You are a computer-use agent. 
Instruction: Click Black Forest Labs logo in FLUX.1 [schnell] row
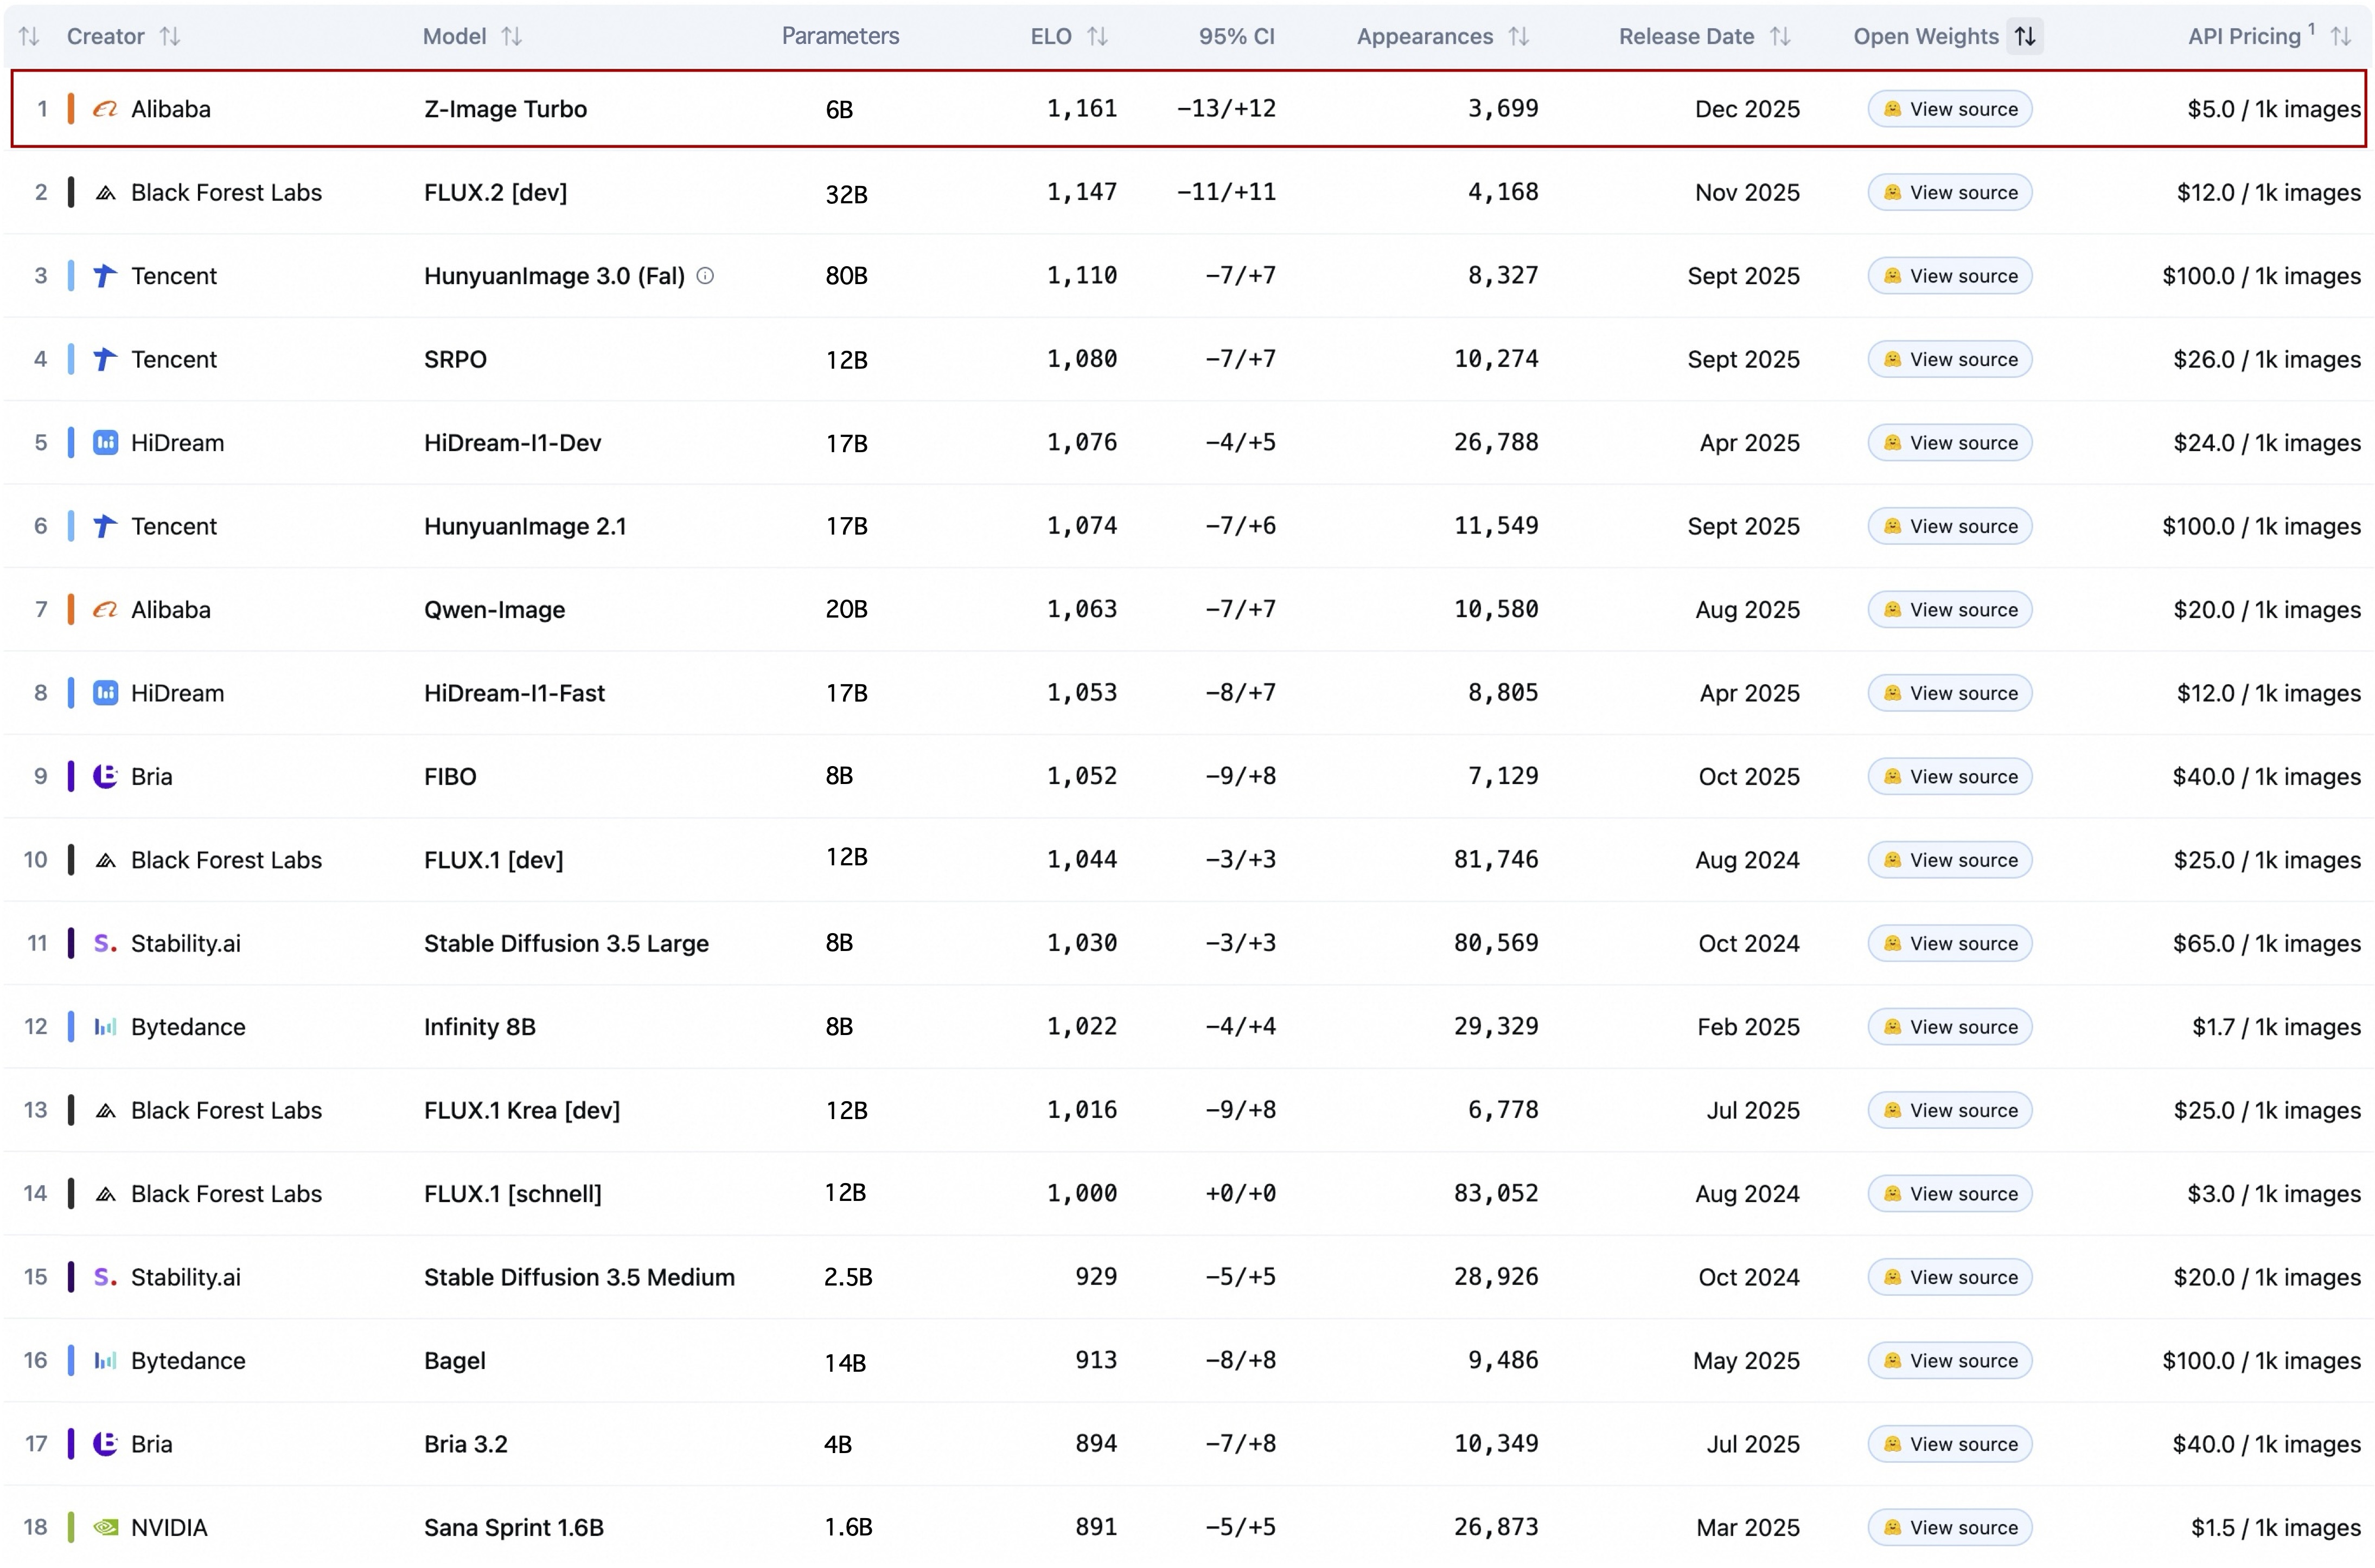(105, 1194)
